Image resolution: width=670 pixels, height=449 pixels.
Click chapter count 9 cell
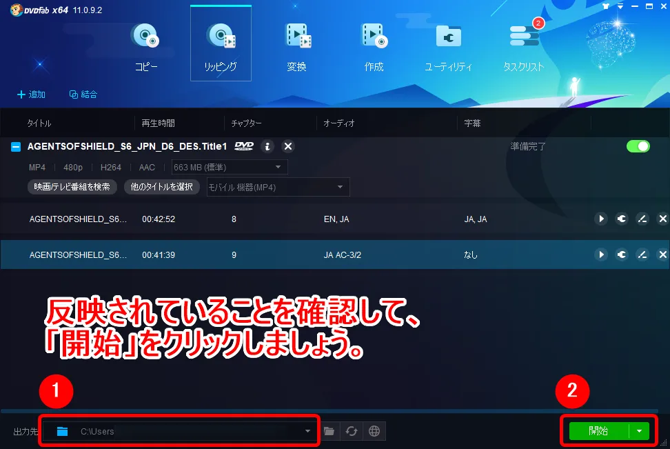[234, 255]
